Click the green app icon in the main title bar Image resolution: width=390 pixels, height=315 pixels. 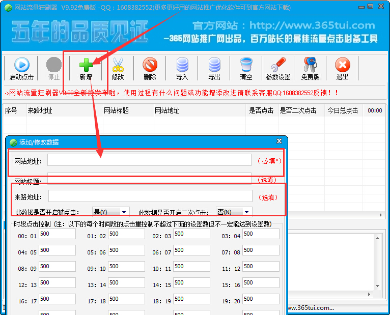click(8, 8)
